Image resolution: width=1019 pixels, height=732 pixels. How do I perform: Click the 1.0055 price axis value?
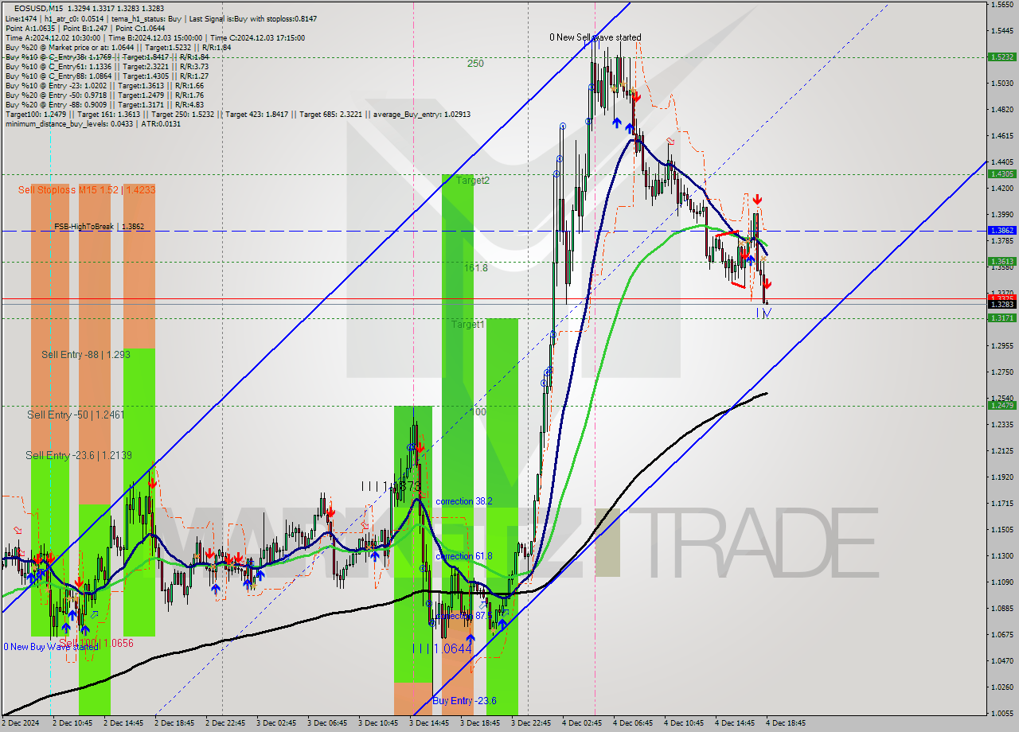(x=1001, y=713)
